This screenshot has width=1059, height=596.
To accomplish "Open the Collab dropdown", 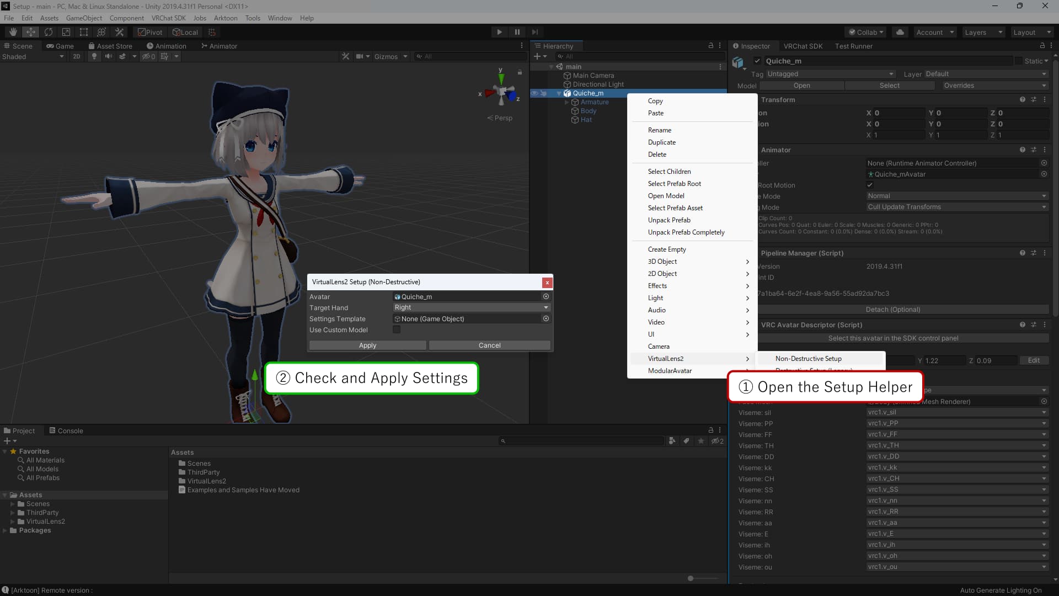I will click(x=865, y=32).
